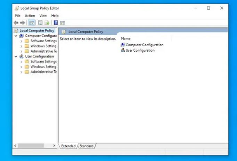Expand Administrative Templates under Computer Configuration

click(x=21, y=52)
